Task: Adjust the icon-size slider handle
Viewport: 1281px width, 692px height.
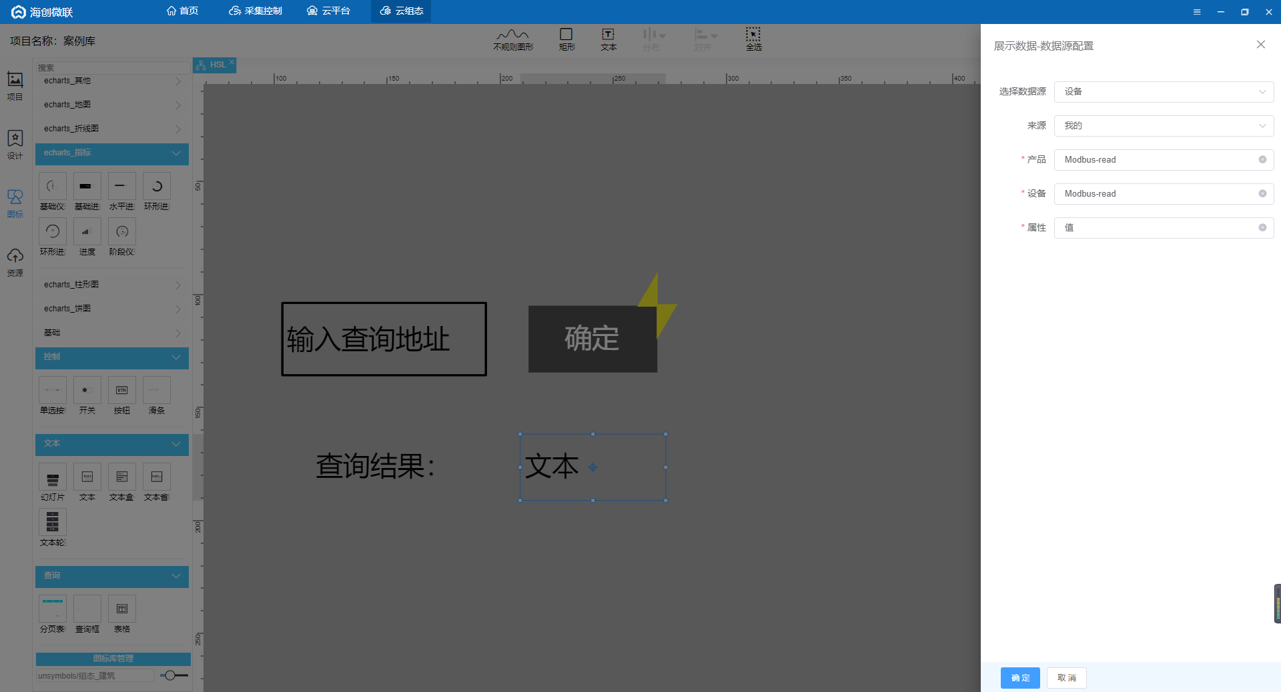Action: [170, 676]
